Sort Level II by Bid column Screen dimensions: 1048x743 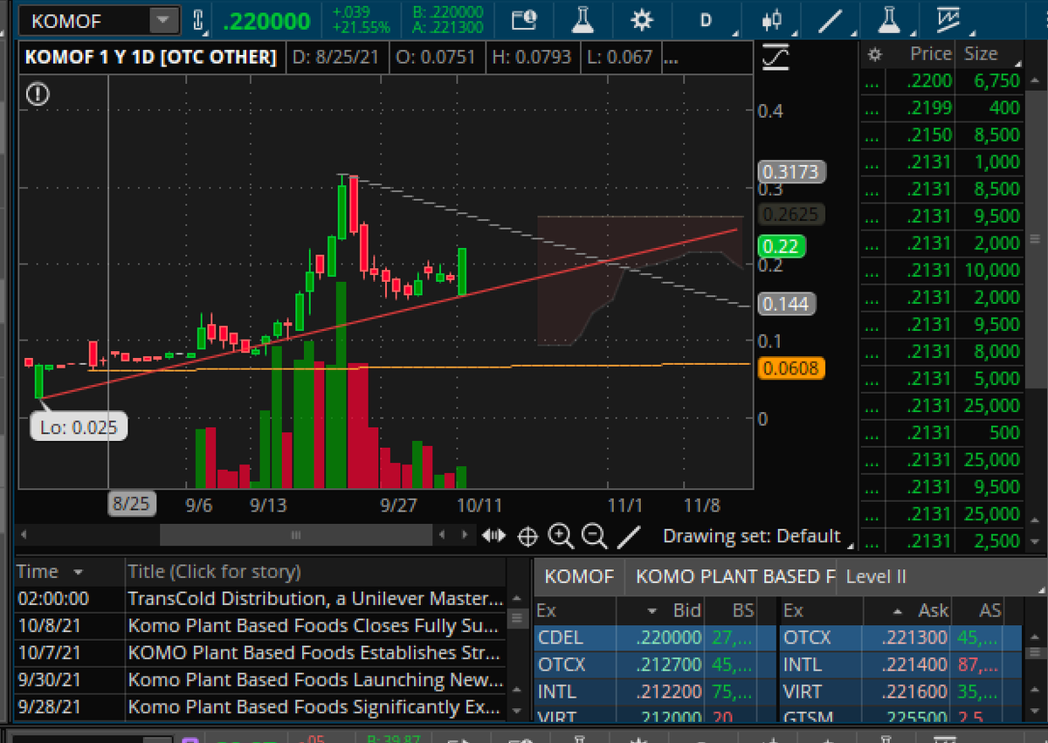click(x=675, y=610)
